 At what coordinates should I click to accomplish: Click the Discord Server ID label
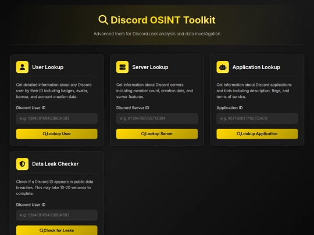(x=133, y=108)
